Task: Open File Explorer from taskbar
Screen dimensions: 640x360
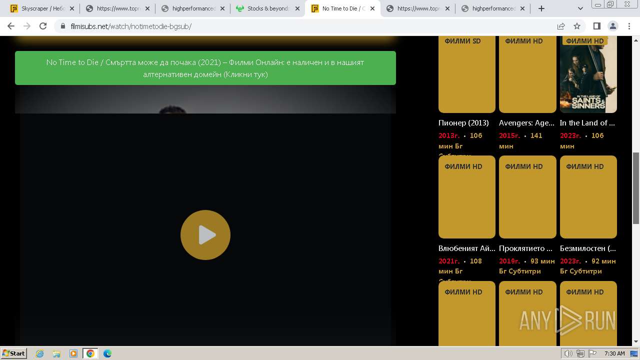Action: [x=56, y=353]
